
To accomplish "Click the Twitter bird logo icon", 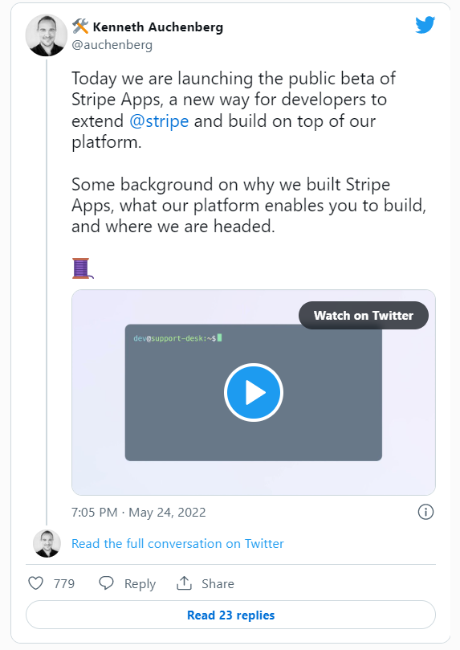I will [425, 25].
